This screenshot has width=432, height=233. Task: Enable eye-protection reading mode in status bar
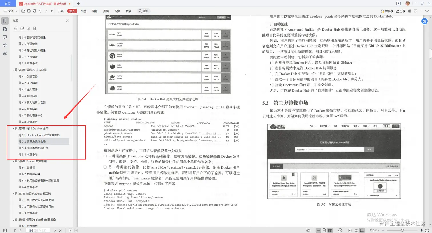point(308,230)
